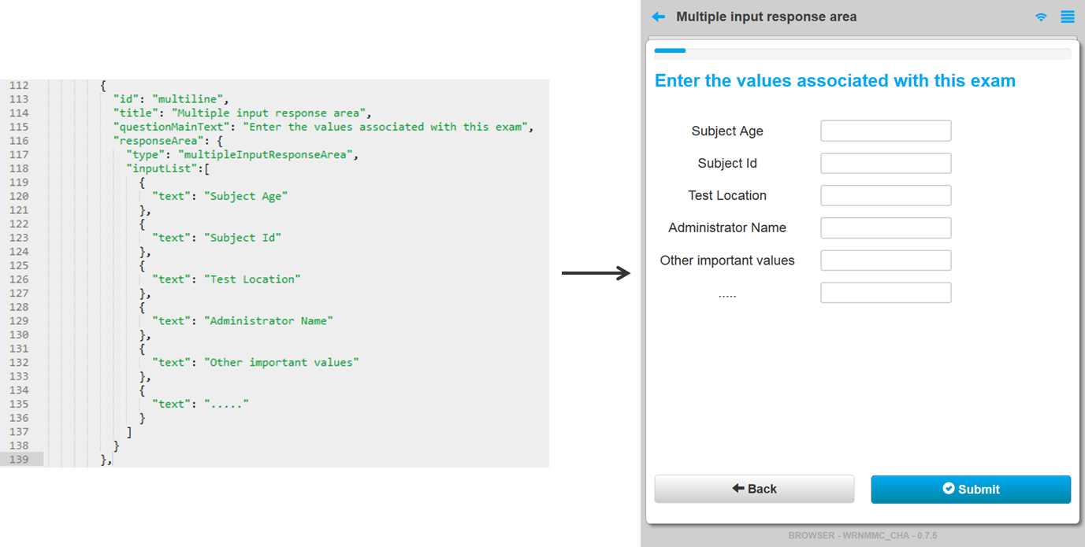Image resolution: width=1085 pixels, height=547 pixels.
Task: Open the hamburger menu in header
Action: 1067,17
